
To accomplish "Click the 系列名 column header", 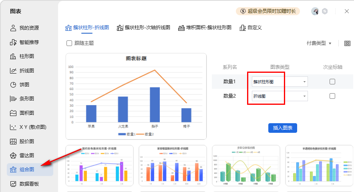I will click(x=229, y=67).
